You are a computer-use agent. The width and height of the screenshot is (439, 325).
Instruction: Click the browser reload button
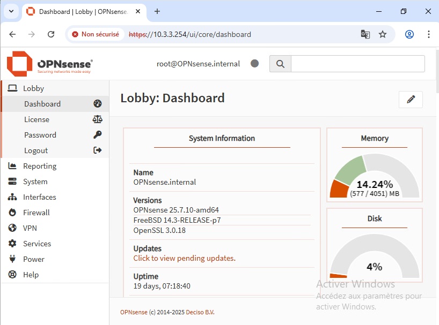click(x=51, y=34)
